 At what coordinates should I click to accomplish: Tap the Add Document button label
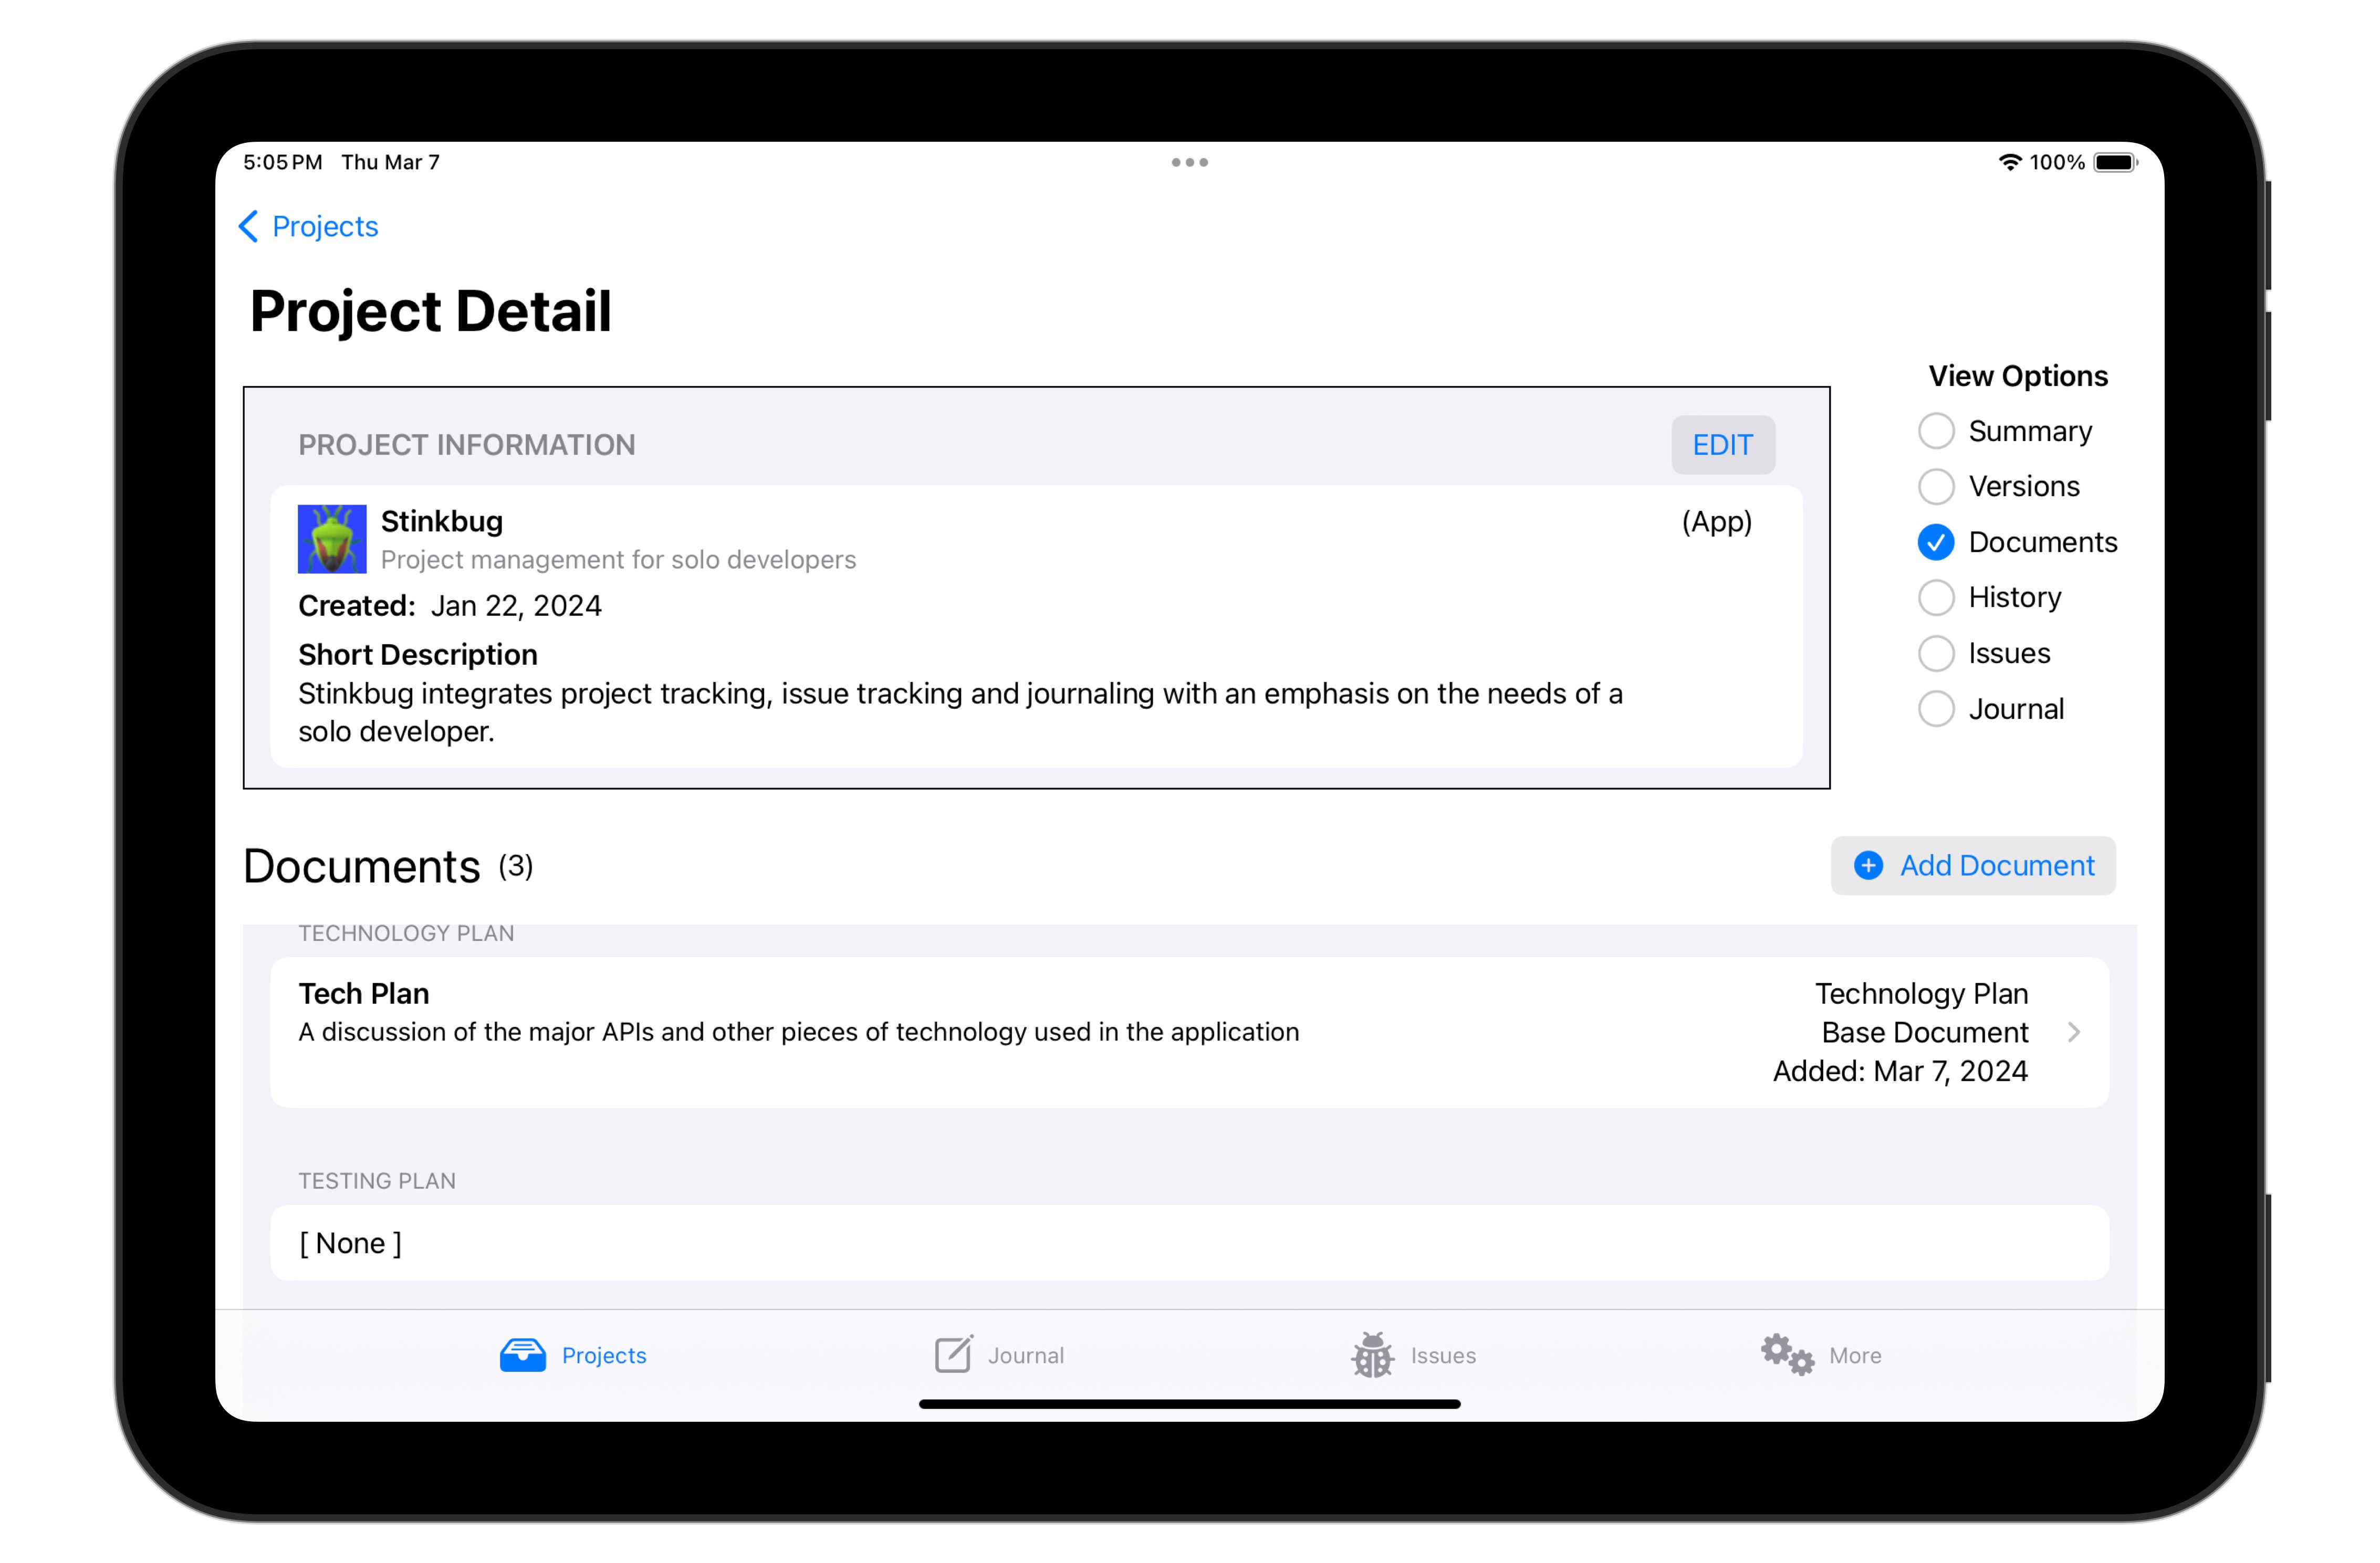[1997, 866]
